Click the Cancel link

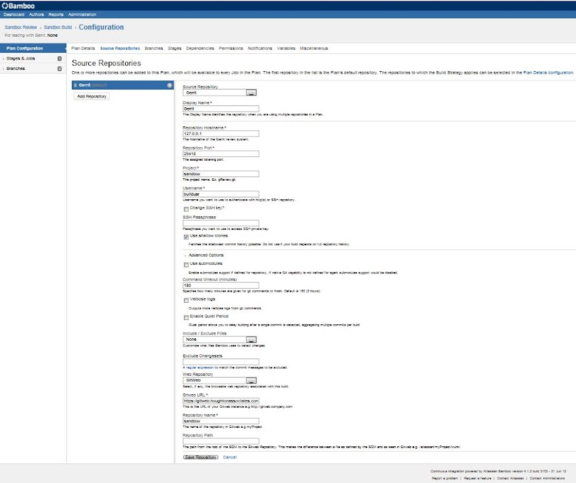pyautogui.click(x=230, y=457)
